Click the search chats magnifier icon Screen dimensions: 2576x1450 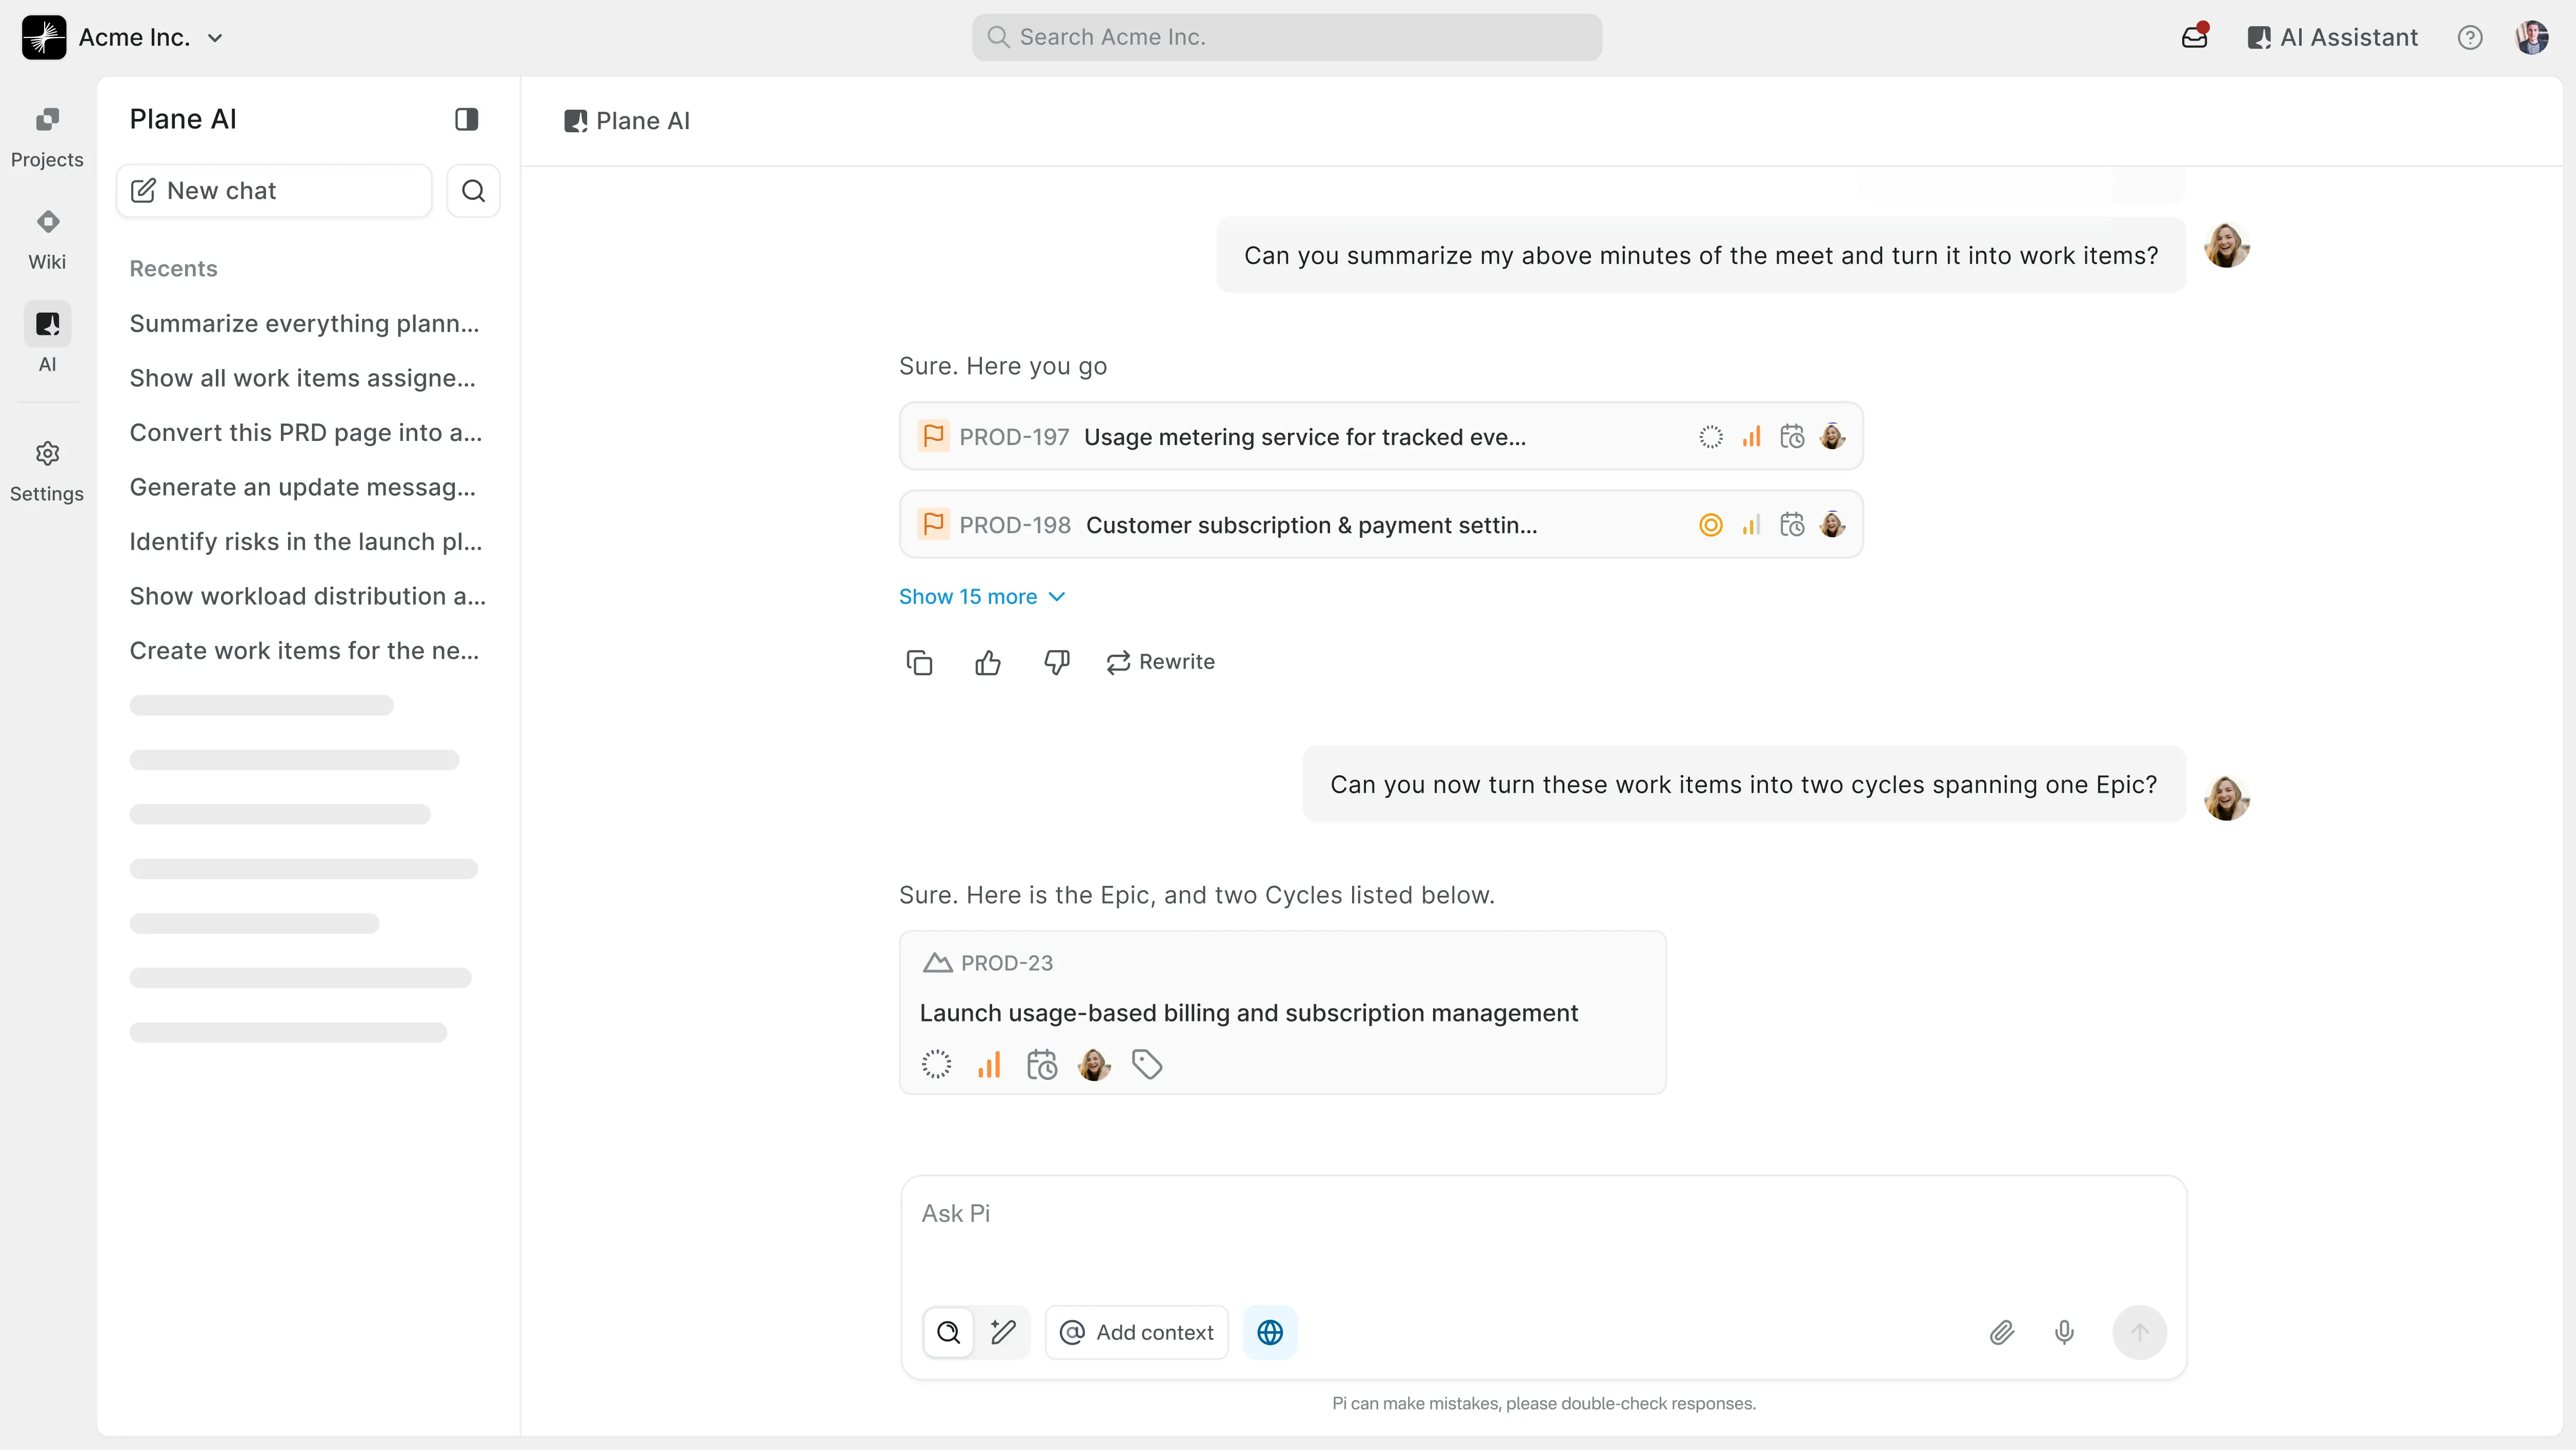click(x=473, y=190)
